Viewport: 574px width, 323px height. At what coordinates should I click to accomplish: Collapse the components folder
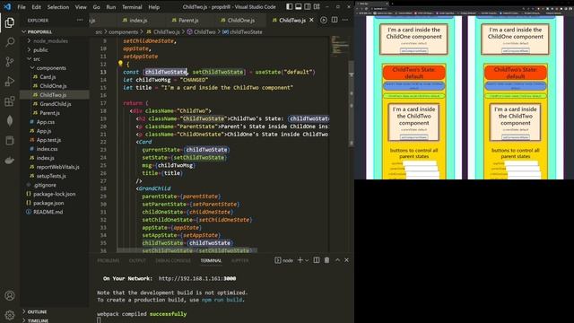[48, 68]
